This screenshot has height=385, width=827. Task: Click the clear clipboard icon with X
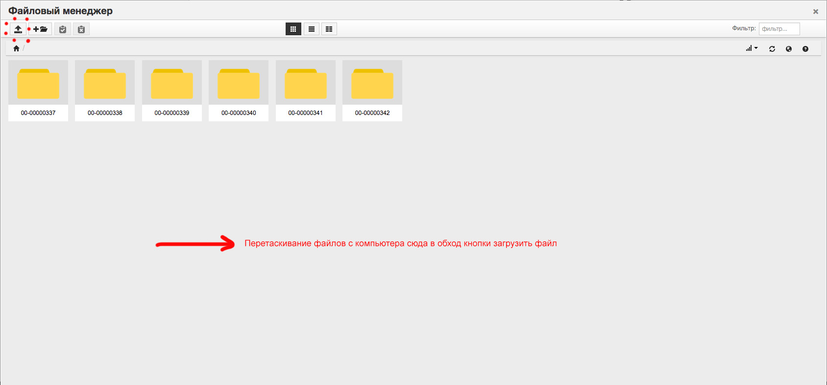pos(81,29)
